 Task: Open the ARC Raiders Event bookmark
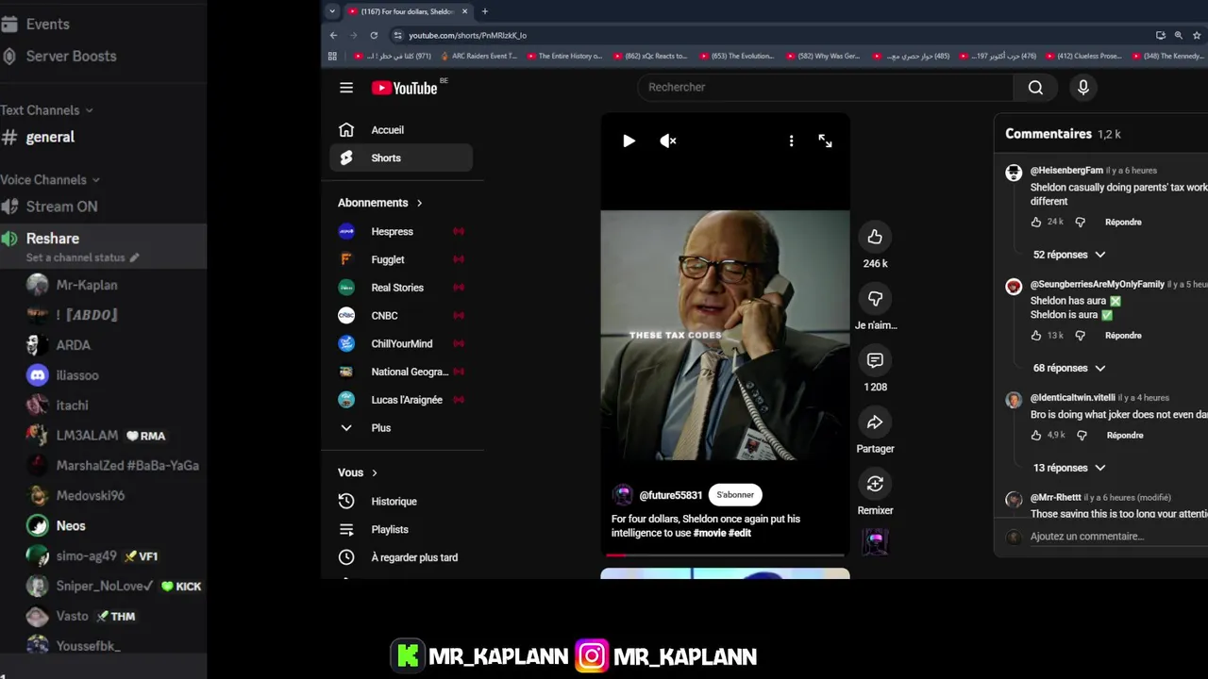click(x=478, y=57)
